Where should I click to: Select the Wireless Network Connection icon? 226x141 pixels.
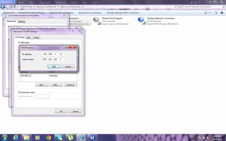coord(142,21)
